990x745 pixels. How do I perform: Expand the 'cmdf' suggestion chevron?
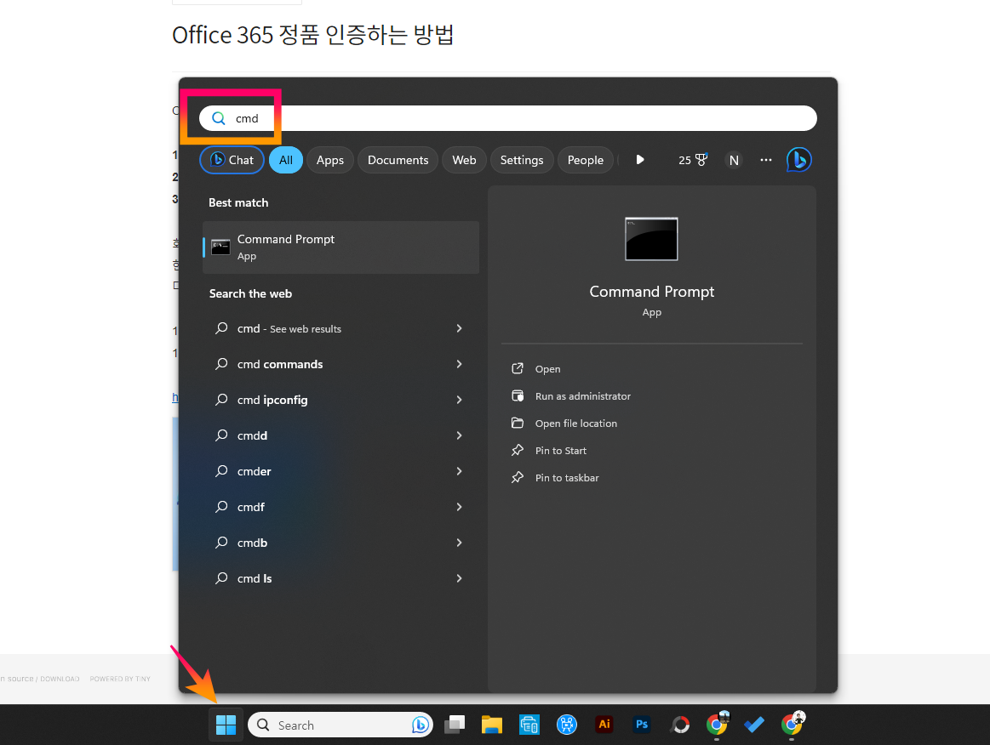click(x=459, y=507)
